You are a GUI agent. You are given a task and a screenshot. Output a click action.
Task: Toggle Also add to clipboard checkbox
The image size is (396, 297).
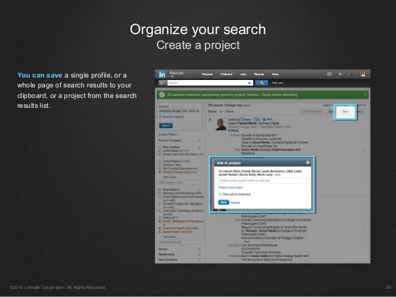pos(220,195)
